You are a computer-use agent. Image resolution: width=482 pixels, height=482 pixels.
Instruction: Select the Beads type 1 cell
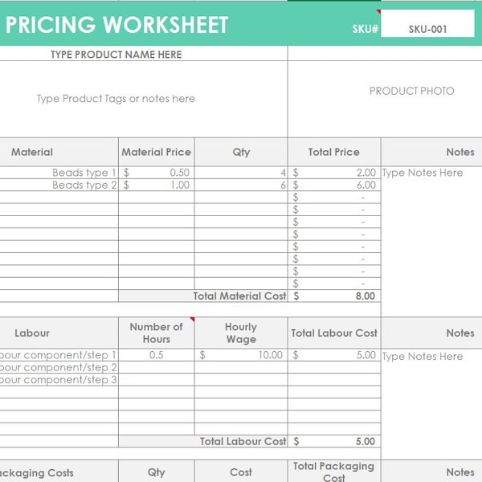[x=59, y=173]
